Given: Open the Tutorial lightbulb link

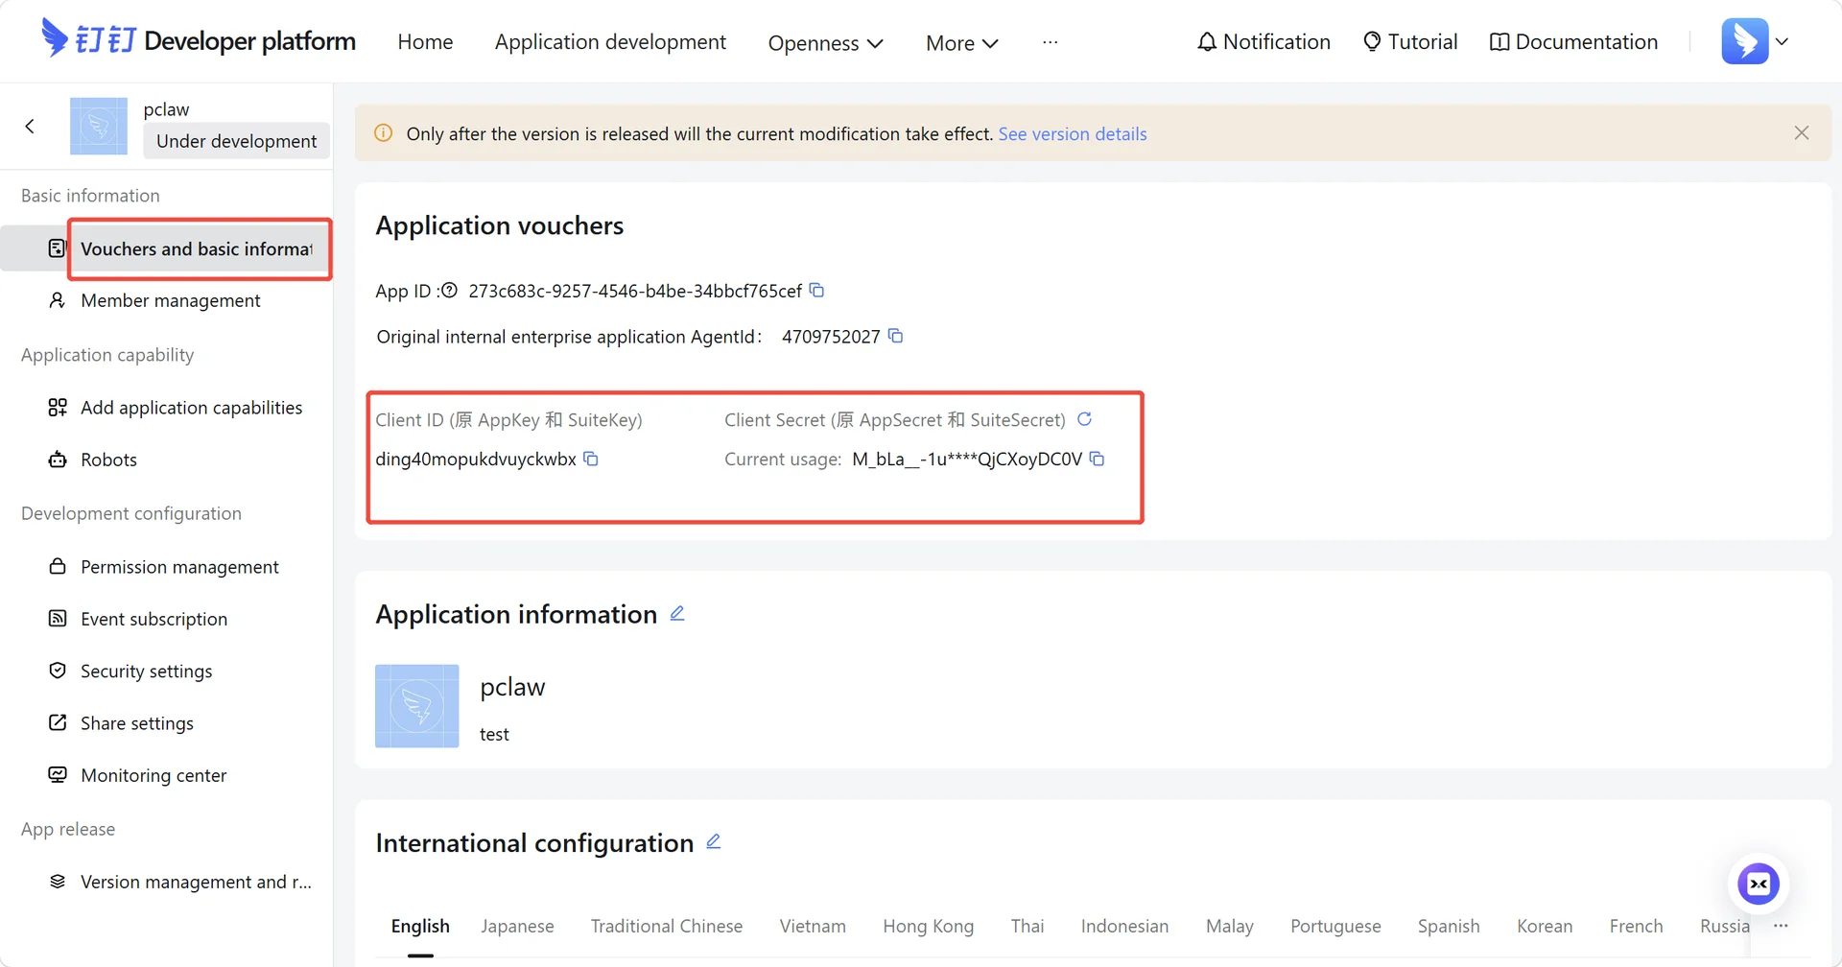Looking at the screenshot, I should point(1410,42).
